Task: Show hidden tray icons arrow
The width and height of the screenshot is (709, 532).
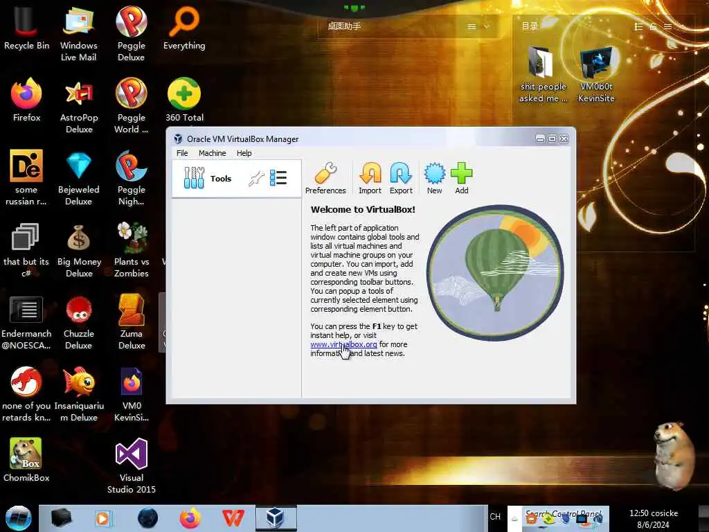Action: (514, 519)
